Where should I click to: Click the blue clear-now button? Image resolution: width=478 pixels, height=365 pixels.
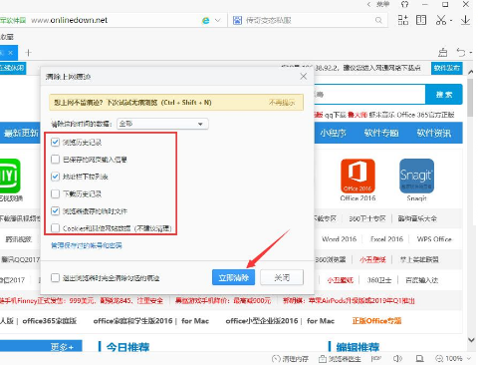233,277
